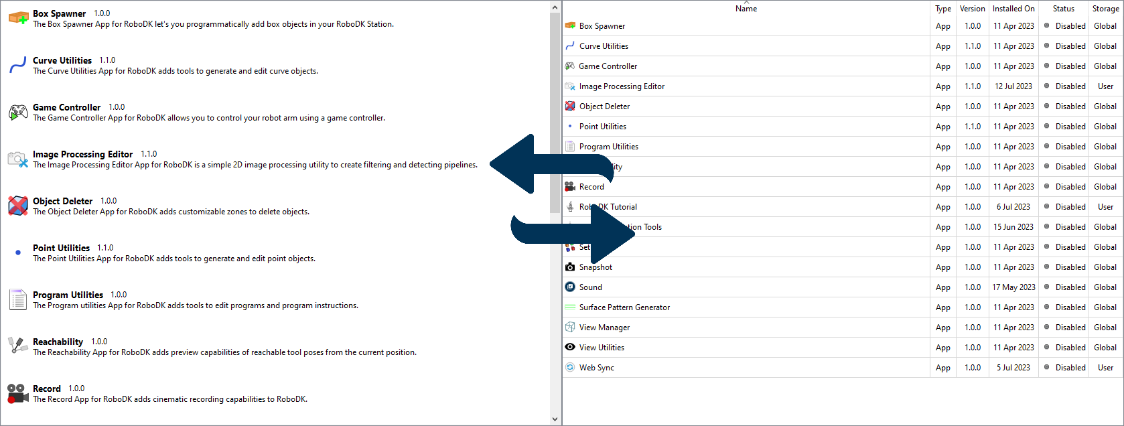The height and width of the screenshot is (426, 1124).
Task: Click the Box Spawner icon in the description list
Action: click(x=18, y=18)
